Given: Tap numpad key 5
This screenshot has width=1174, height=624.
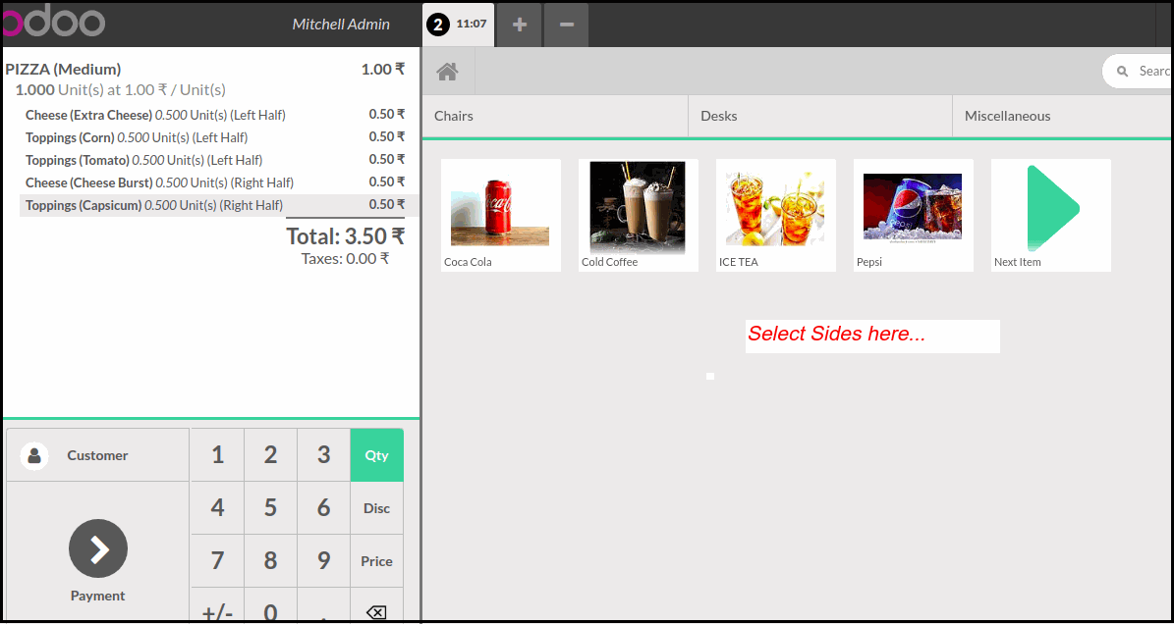Looking at the screenshot, I should [270, 508].
